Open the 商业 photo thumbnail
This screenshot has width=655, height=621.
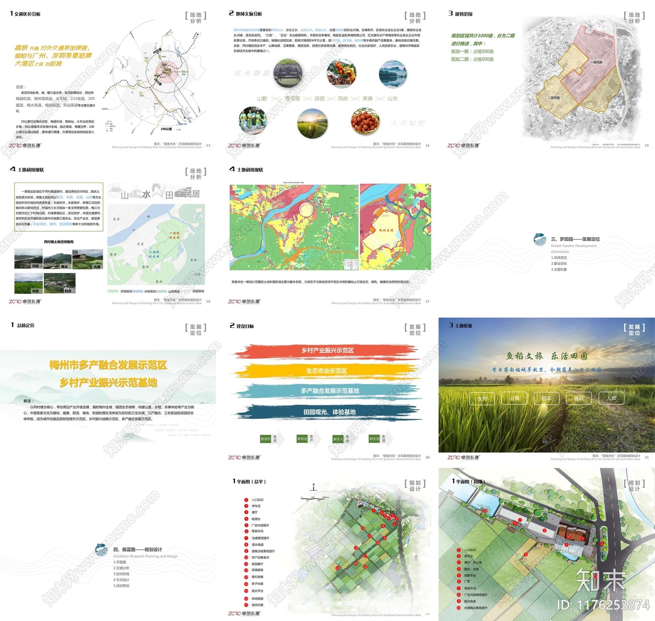tap(57, 259)
